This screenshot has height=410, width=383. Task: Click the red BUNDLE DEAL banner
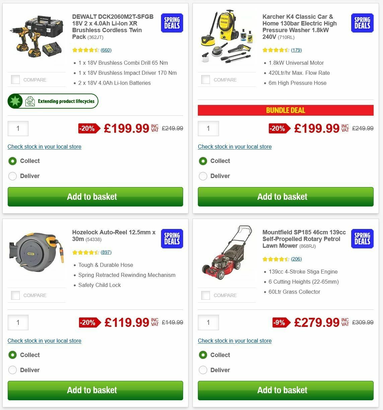[285, 110]
